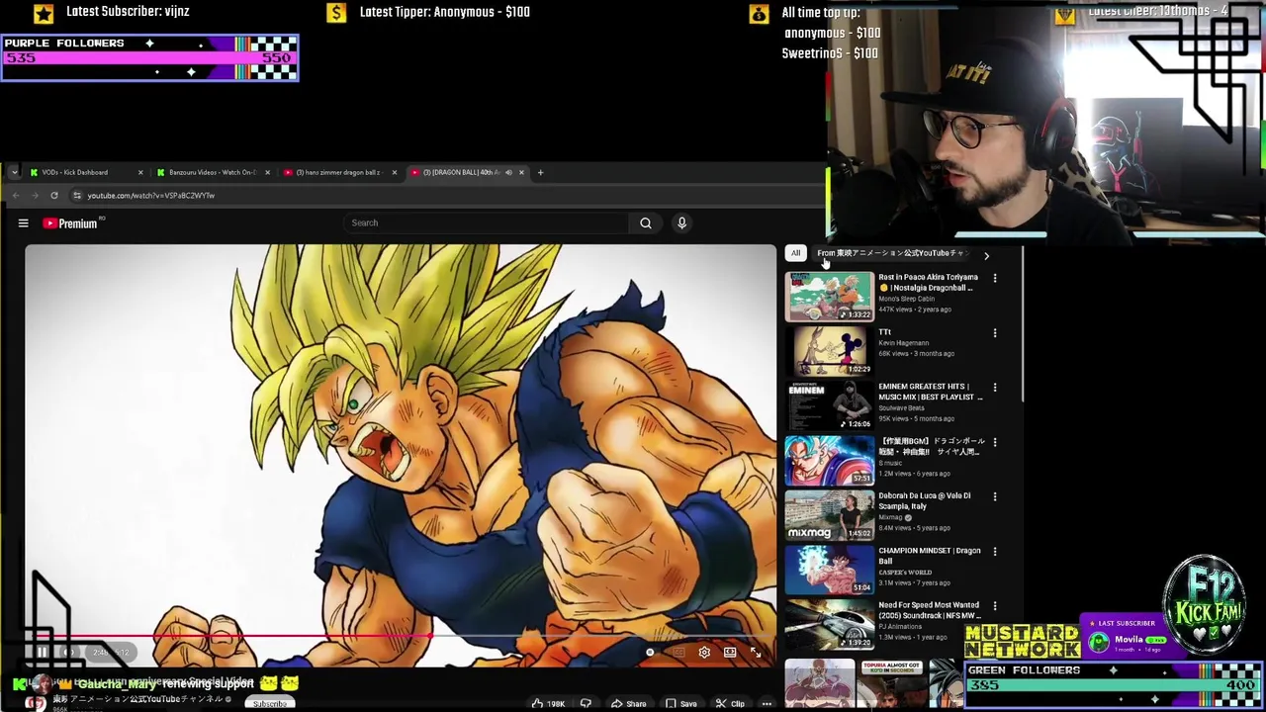Reload the page in the browser
This screenshot has width=1266, height=712.
point(53,196)
